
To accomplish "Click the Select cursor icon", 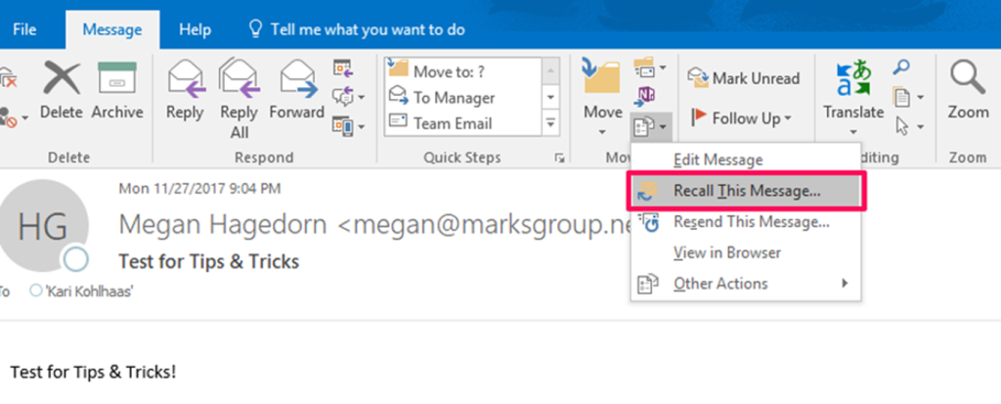I will tap(902, 126).
